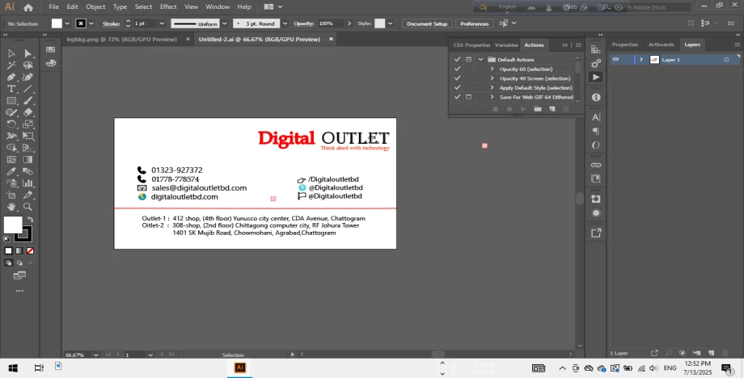Open the Info panel icon
The height and width of the screenshot is (378, 744).
click(596, 97)
